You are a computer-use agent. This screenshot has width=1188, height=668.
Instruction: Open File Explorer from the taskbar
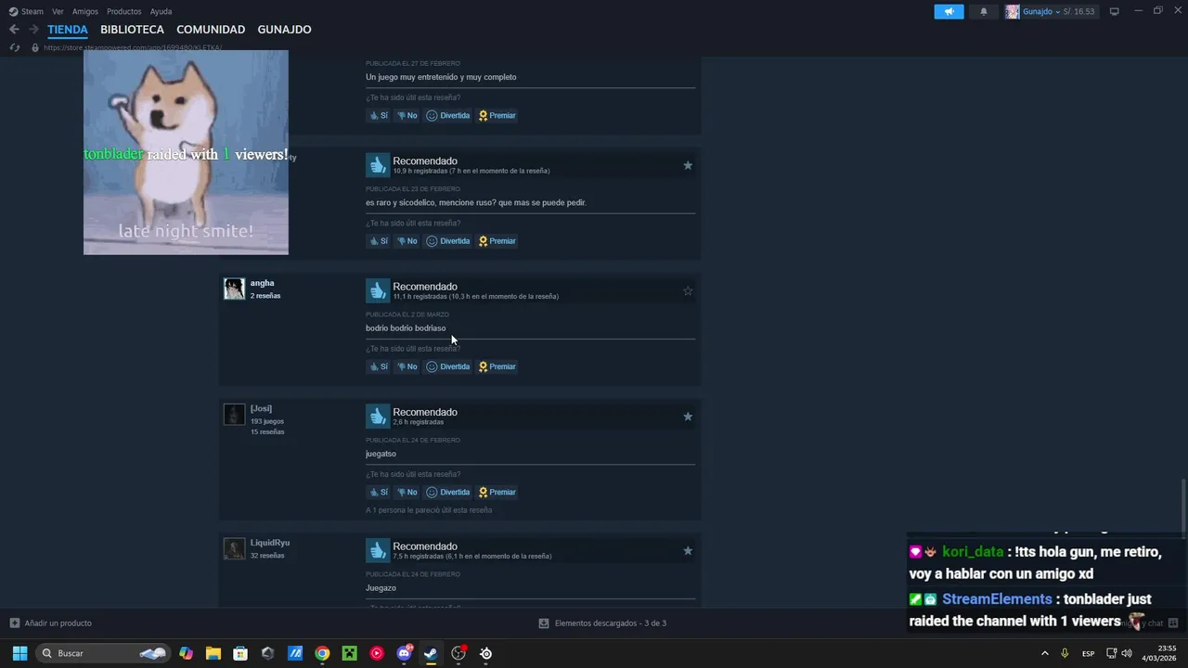pyautogui.click(x=213, y=653)
